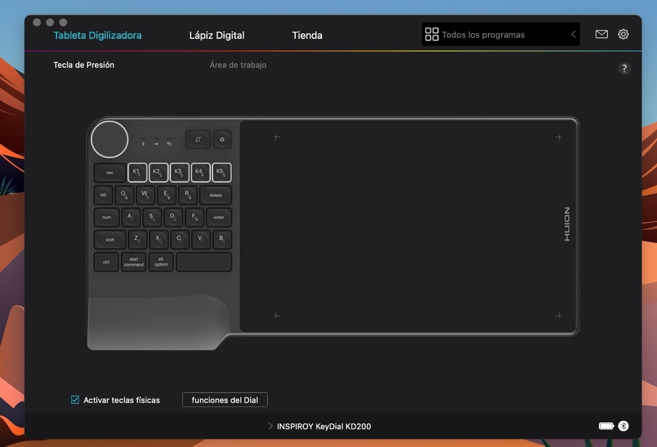The height and width of the screenshot is (447, 657).
Task: Open the settings gear icon
Action: point(623,34)
